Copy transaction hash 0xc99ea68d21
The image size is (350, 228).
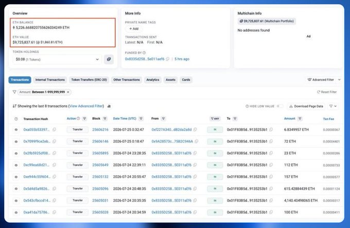coord(54,165)
